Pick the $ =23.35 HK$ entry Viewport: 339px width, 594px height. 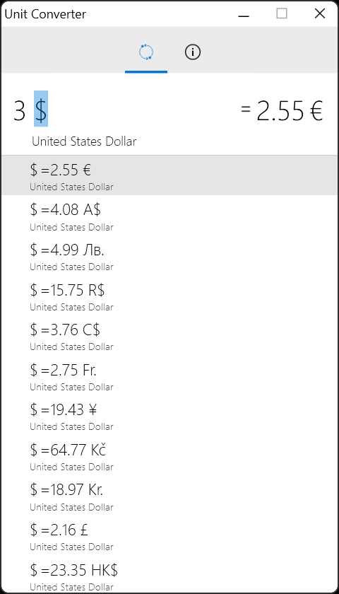169,574
